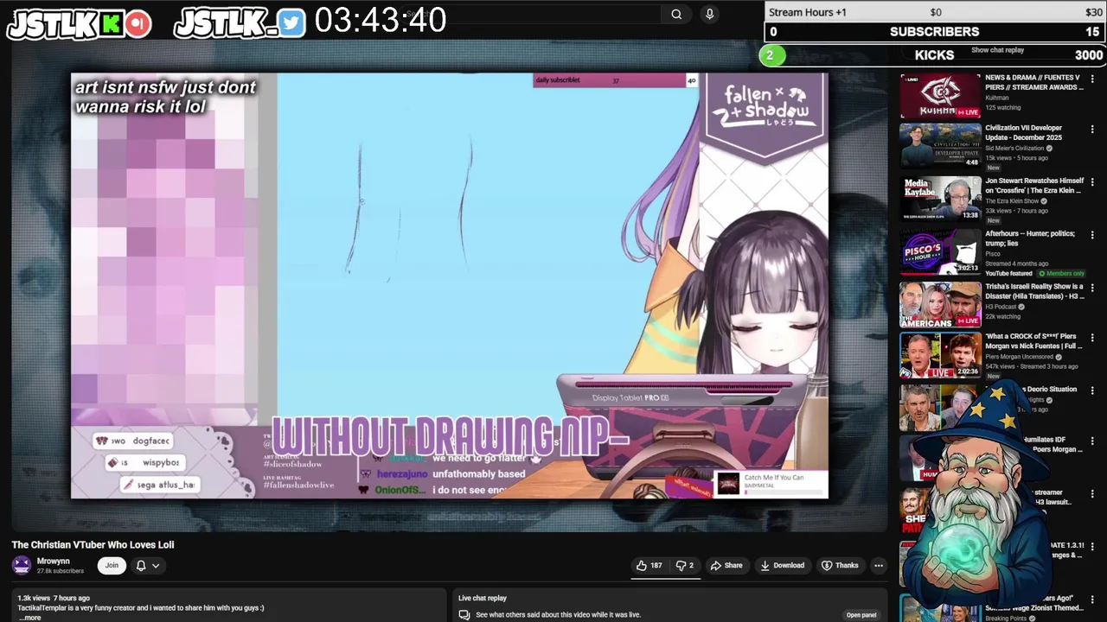Open the Mrowynn channel name link
Screen dimensions: 1107x622
(x=54, y=562)
